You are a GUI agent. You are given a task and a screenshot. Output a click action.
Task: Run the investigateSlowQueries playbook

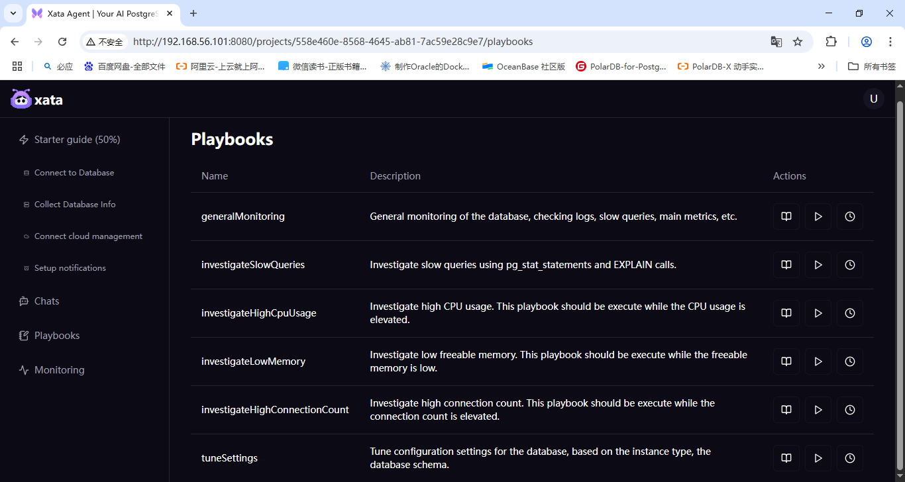point(818,264)
